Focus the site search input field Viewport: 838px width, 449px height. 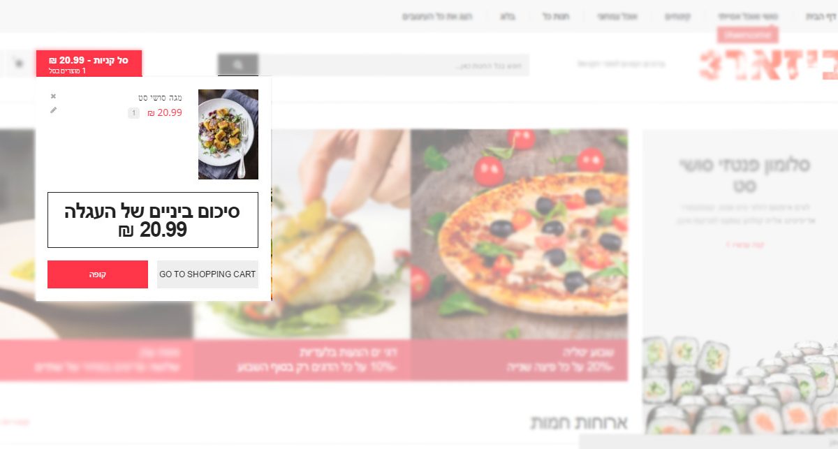tap(394, 66)
